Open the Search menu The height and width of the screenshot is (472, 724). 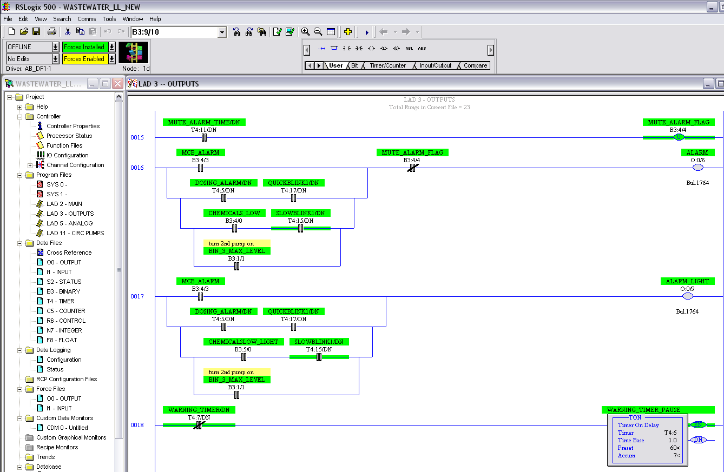tap(62, 19)
